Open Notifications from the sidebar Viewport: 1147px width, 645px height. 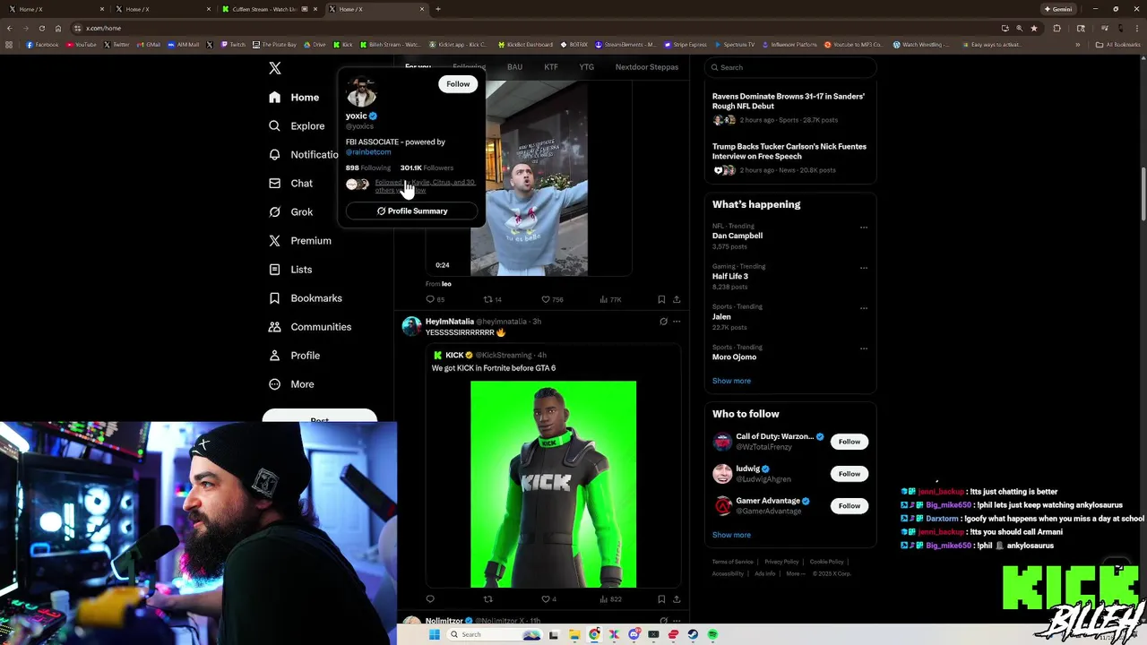303,154
